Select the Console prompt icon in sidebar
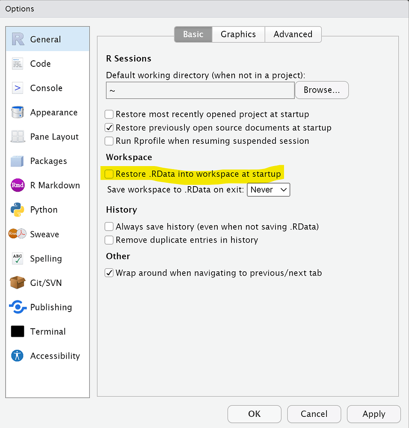 coord(18,88)
